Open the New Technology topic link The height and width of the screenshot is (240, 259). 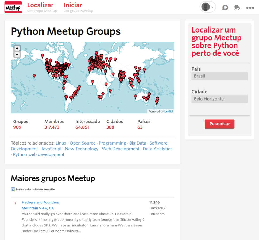tap(82, 149)
